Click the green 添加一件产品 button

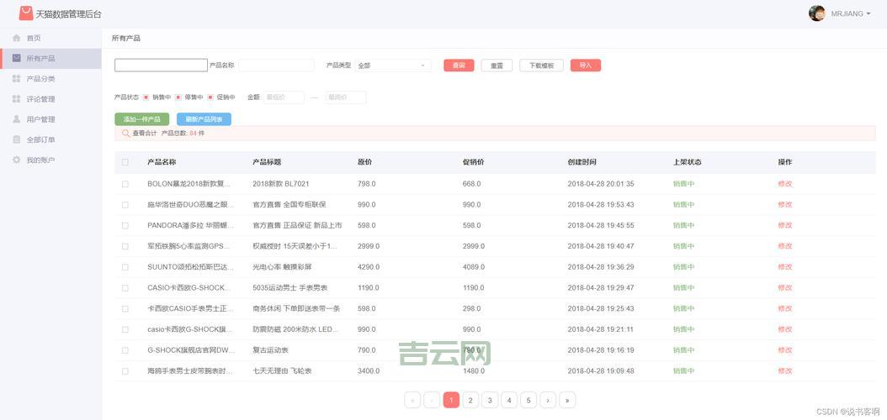tap(142, 119)
